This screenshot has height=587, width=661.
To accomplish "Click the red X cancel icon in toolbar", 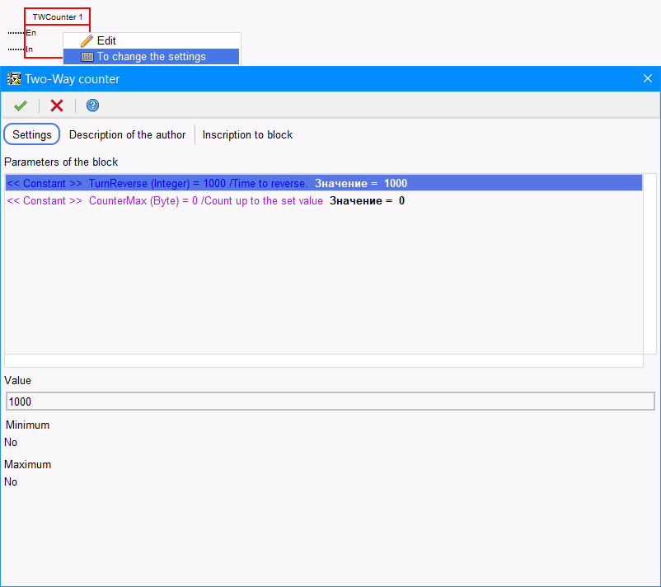I will [57, 105].
